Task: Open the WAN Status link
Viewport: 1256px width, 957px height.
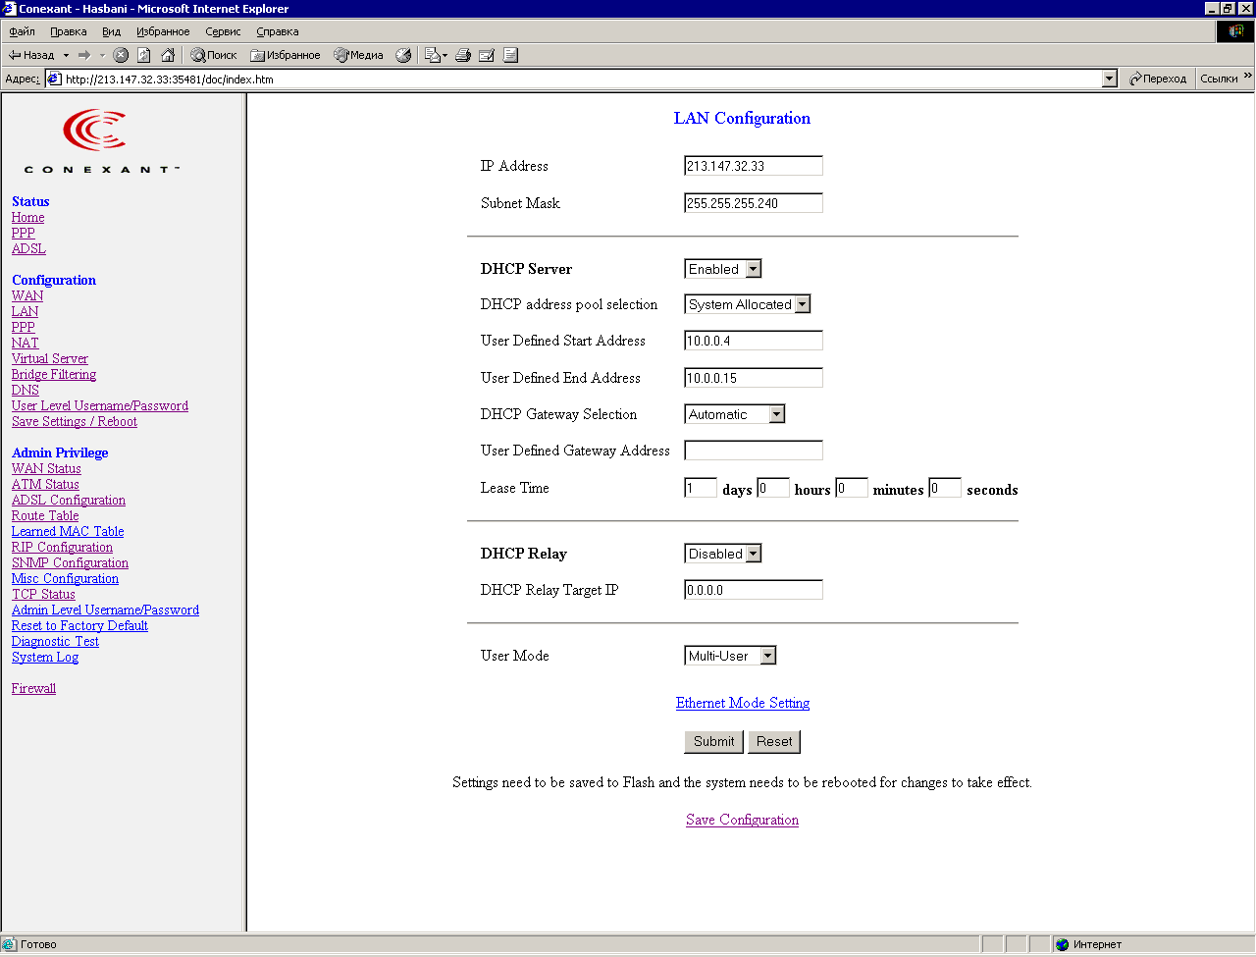Action: point(46,468)
